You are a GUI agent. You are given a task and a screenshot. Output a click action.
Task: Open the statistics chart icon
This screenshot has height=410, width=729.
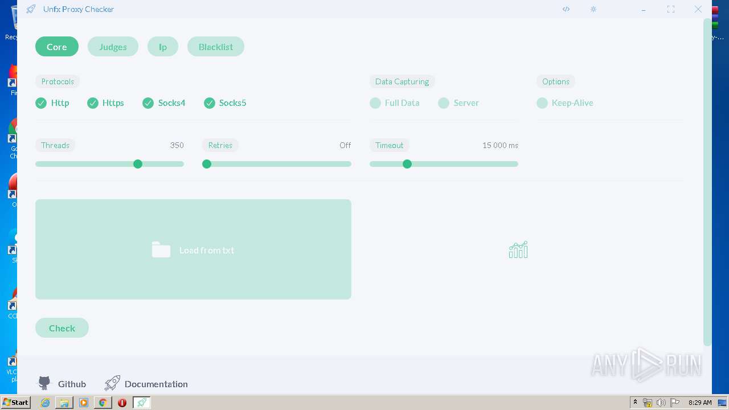518,249
